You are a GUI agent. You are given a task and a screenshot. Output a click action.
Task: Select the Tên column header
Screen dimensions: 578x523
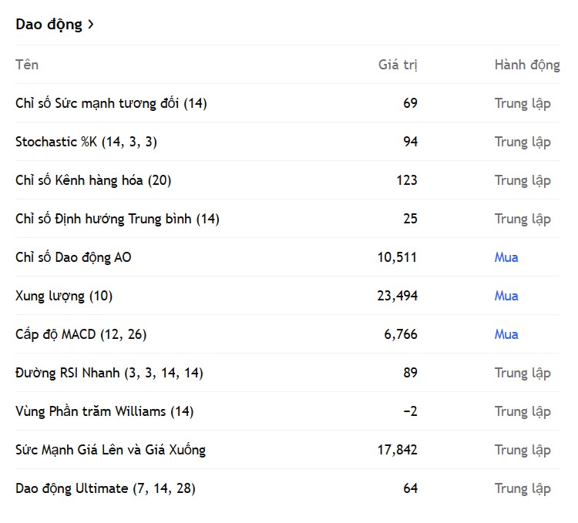click(x=27, y=65)
